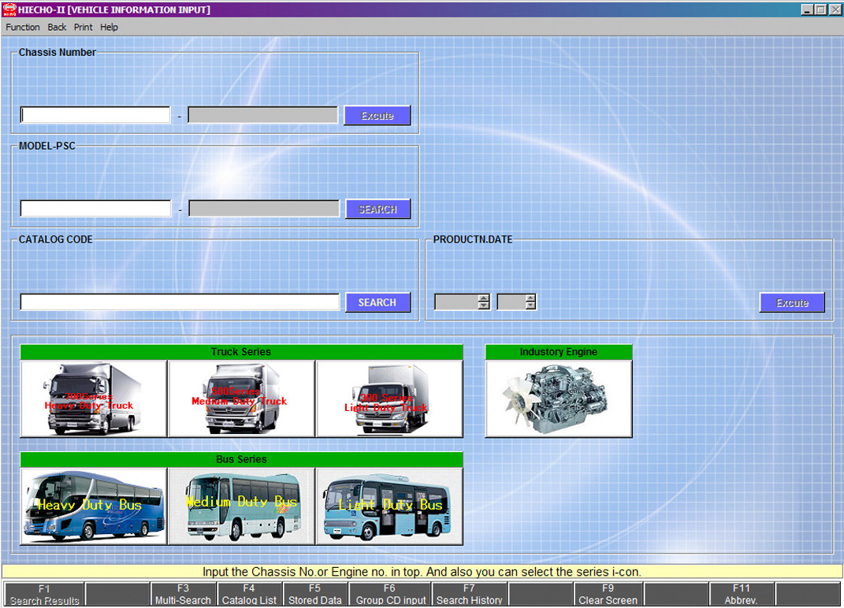The width and height of the screenshot is (844, 608).
Task: Click the HIECHO-II application icon in title bar
Action: click(x=9, y=9)
